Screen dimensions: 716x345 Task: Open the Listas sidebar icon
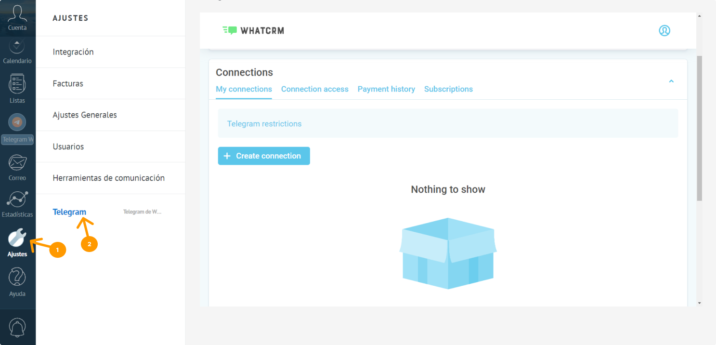click(x=17, y=85)
